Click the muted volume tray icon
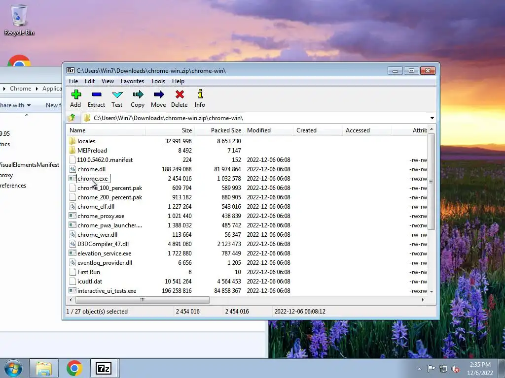The height and width of the screenshot is (378, 505). 455,369
